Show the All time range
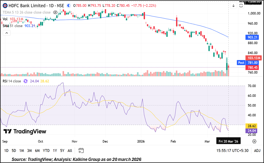Image resolution: width=264 pixels, height=163 pixels. click(x=70, y=151)
